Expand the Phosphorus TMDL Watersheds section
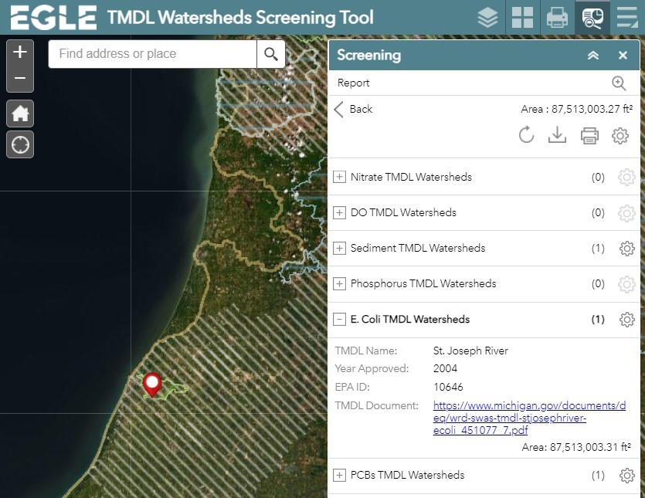The height and width of the screenshot is (498, 645). point(339,284)
